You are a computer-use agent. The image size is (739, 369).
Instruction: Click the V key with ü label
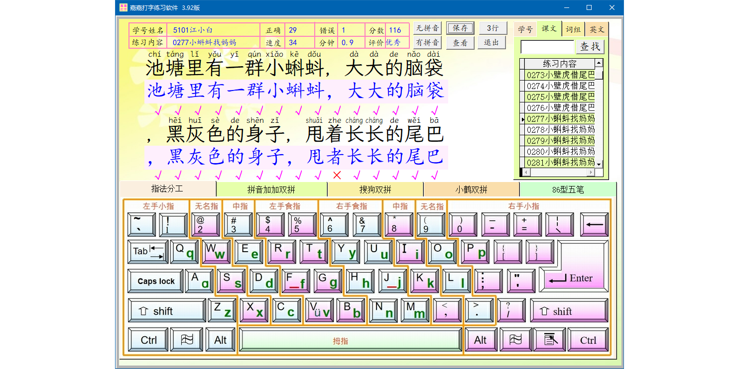[319, 311]
